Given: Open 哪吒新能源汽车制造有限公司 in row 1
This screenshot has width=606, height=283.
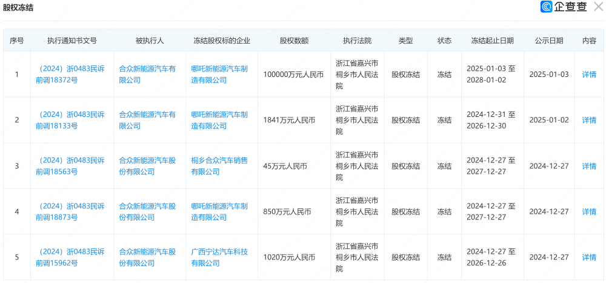Looking at the screenshot, I should pyautogui.click(x=219, y=74).
